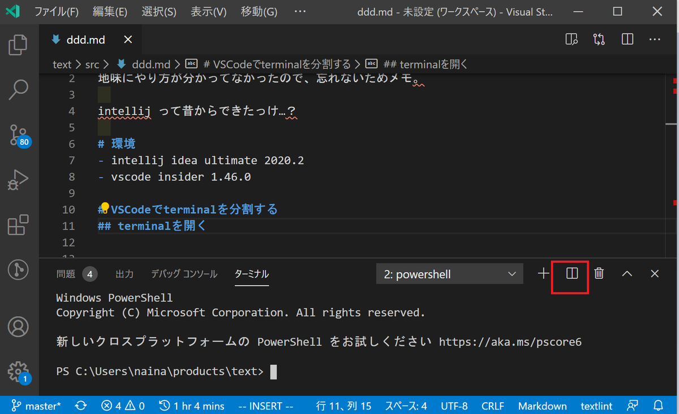Viewport: 679px width, 414px height.
Task: Change line endings via CRLF
Action: 493,406
